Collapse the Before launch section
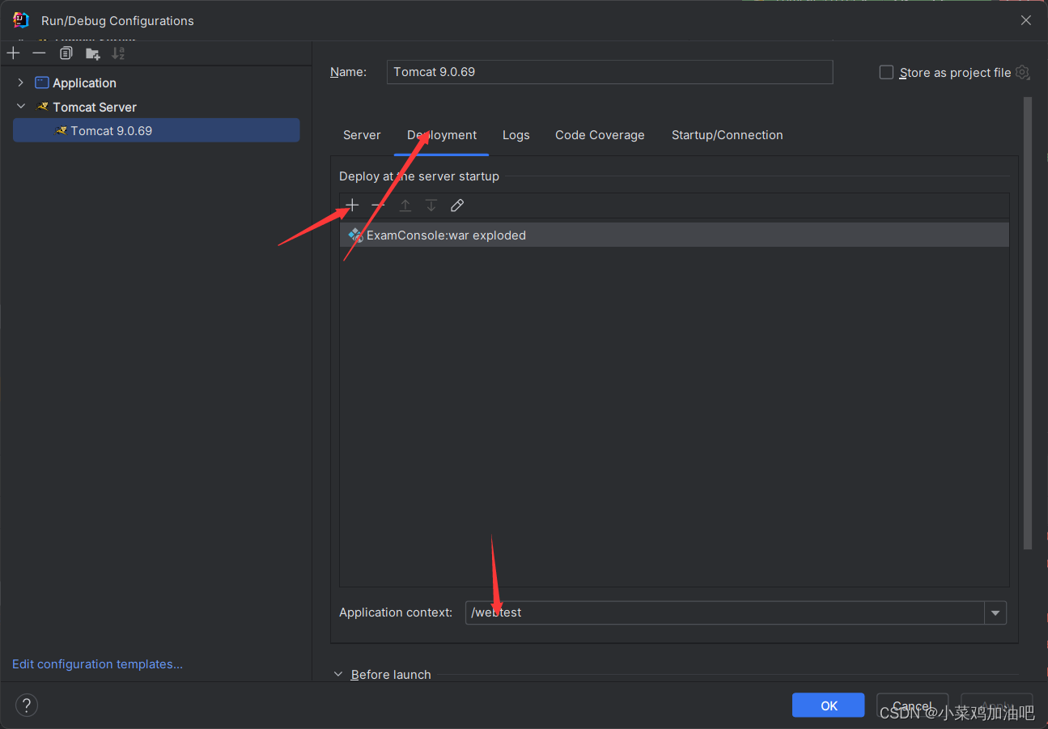Viewport: 1048px width, 729px height. pos(339,674)
